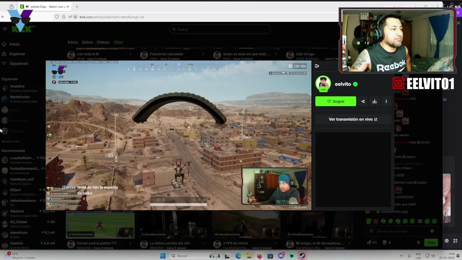The width and height of the screenshot is (462, 260).
Task: Mute the eelvito Clips tab audio icon
Action: coord(27,6)
